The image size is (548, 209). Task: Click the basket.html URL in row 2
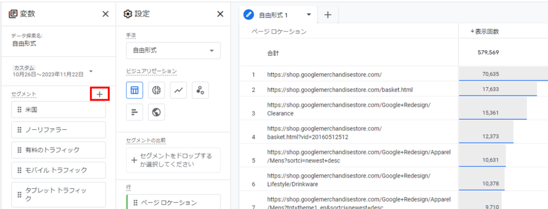click(x=340, y=90)
